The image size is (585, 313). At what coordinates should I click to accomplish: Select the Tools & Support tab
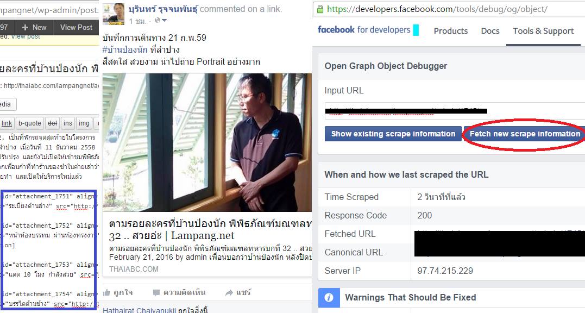coord(543,31)
